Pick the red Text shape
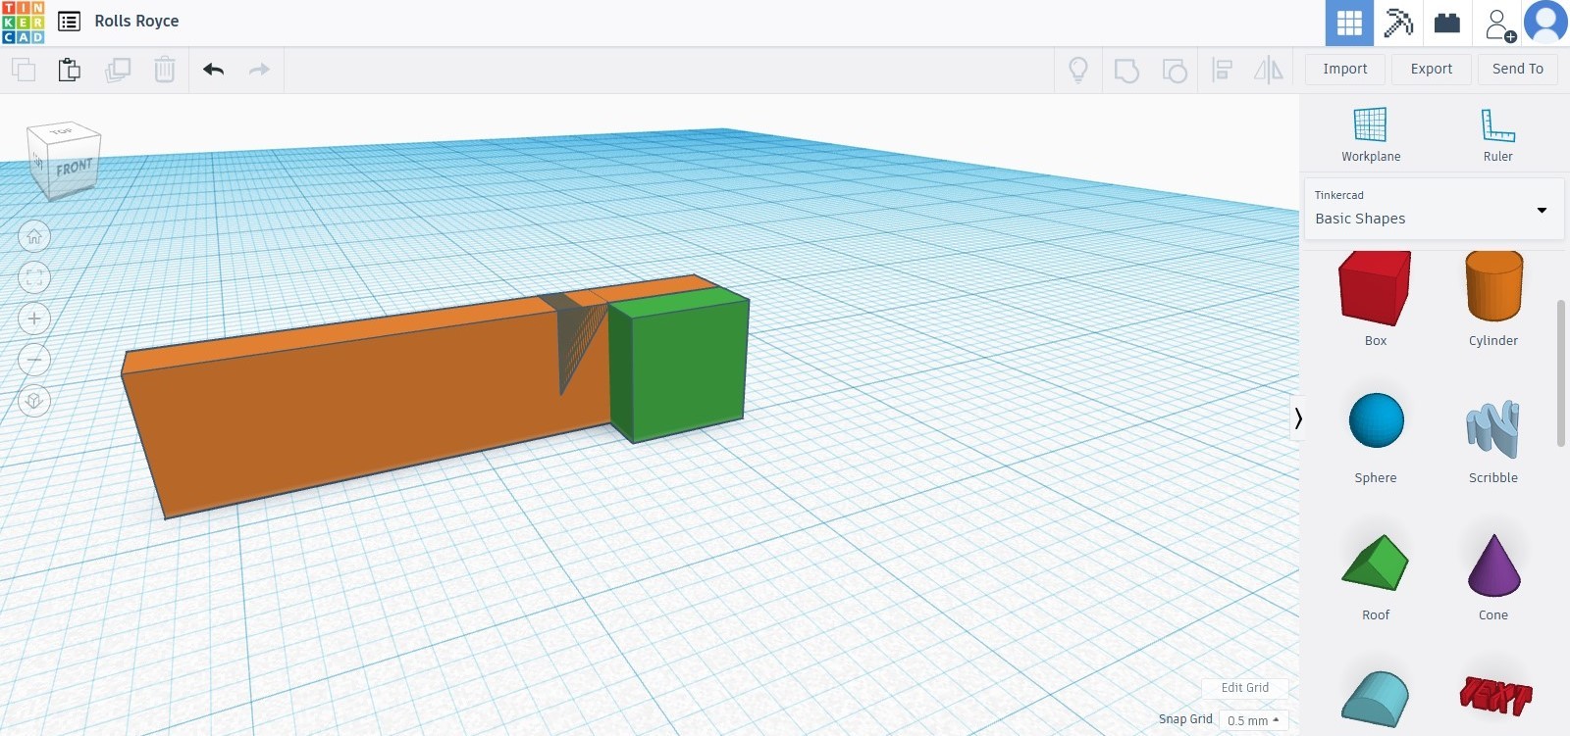 pyautogui.click(x=1494, y=695)
